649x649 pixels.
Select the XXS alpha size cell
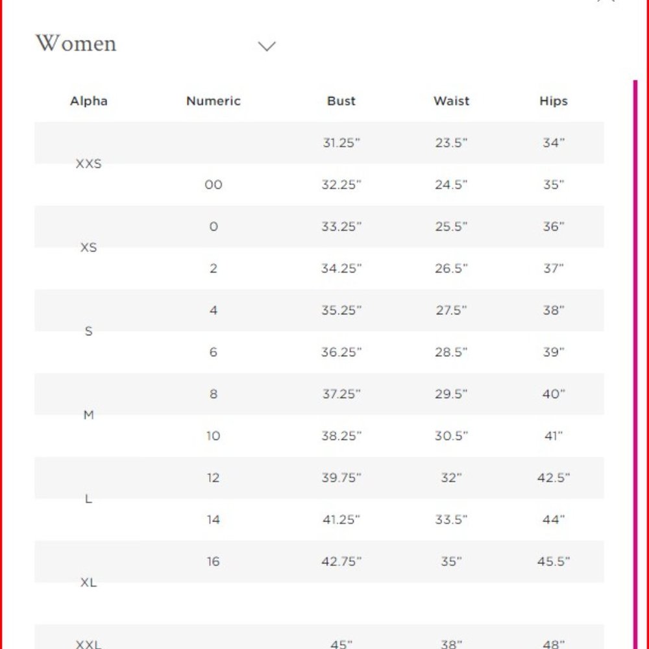pyautogui.click(x=89, y=164)
